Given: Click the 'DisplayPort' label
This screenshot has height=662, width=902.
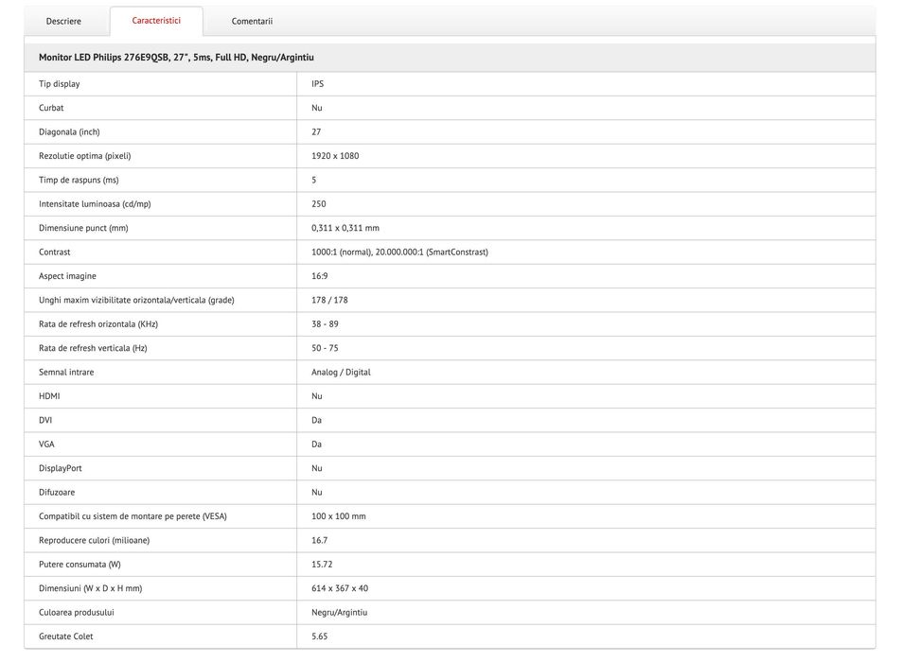Looking at the screenshot, I should (61, 469).
